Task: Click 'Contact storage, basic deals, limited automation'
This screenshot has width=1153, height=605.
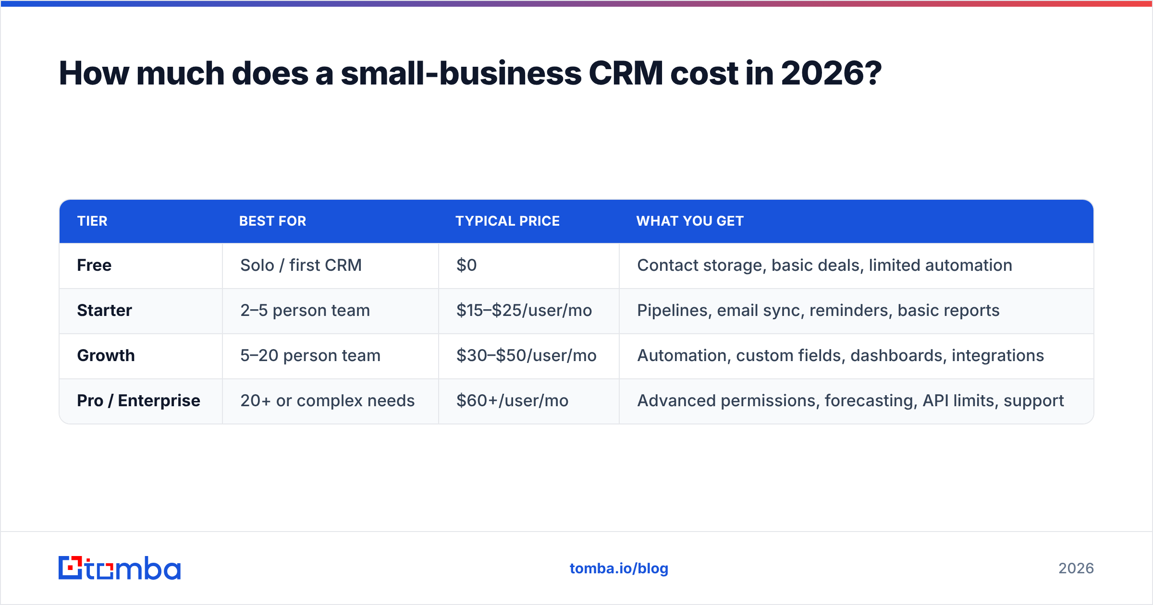Action: [x=824, y=266]
